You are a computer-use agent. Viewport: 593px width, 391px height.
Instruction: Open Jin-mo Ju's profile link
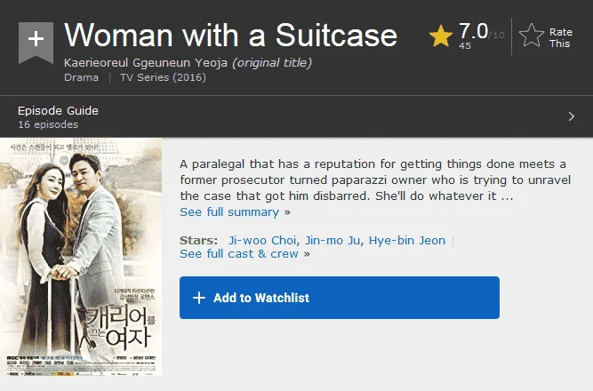pyautogui.click(x=333, y=241)
